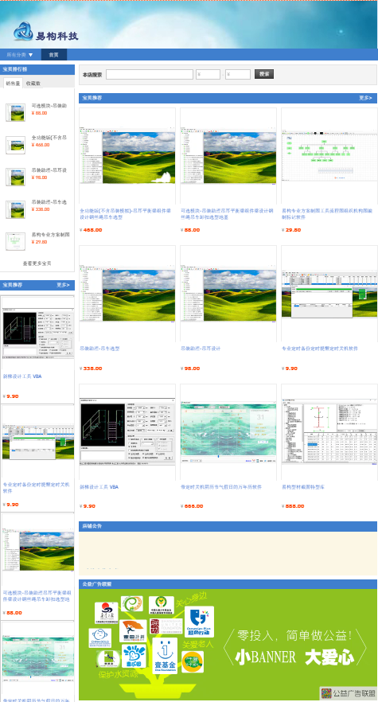Open calendar software image priced ¥888.00

[x=228, y=432]
